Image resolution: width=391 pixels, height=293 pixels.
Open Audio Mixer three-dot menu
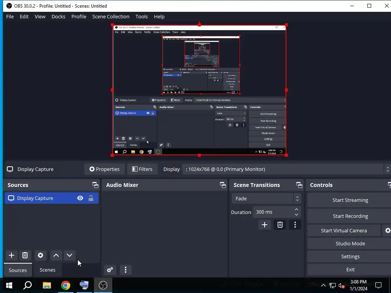point(126,270)
